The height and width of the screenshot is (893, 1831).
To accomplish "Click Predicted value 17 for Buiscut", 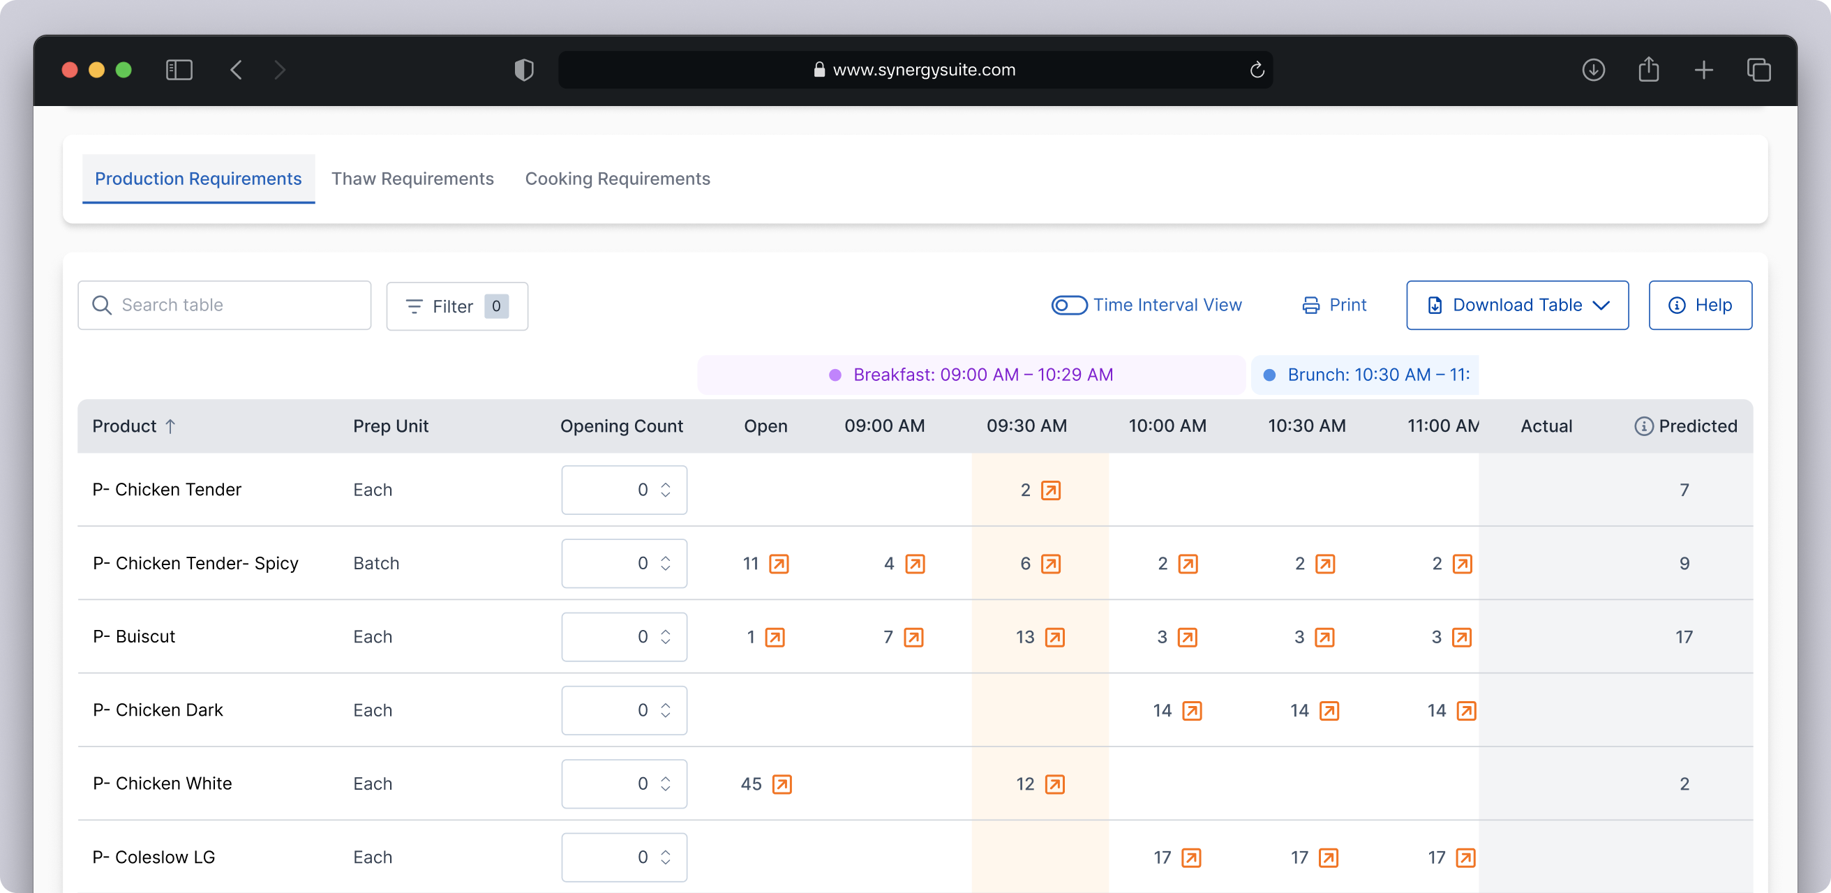I will (1684, 637).
